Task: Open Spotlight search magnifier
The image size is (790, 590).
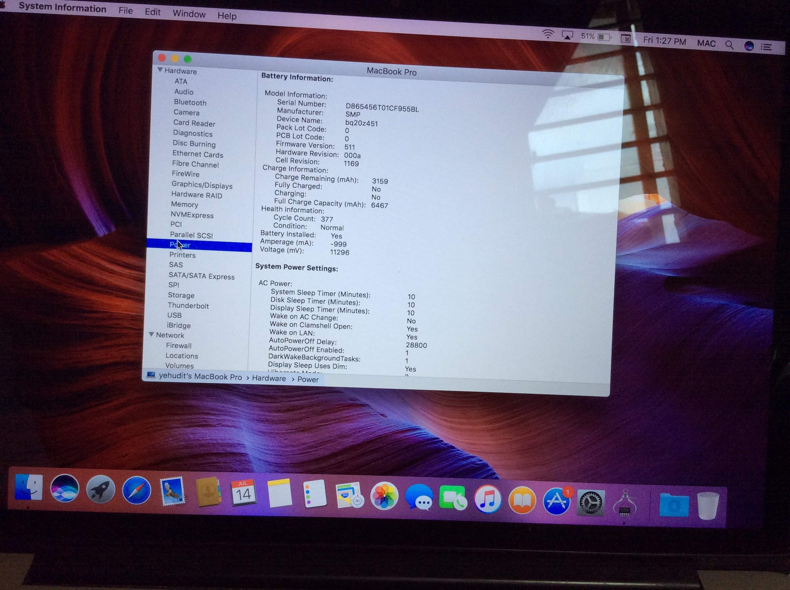Action: coord(729,44)
